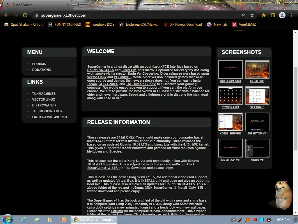Follow the Vector Linux text link

coord(97,77)
